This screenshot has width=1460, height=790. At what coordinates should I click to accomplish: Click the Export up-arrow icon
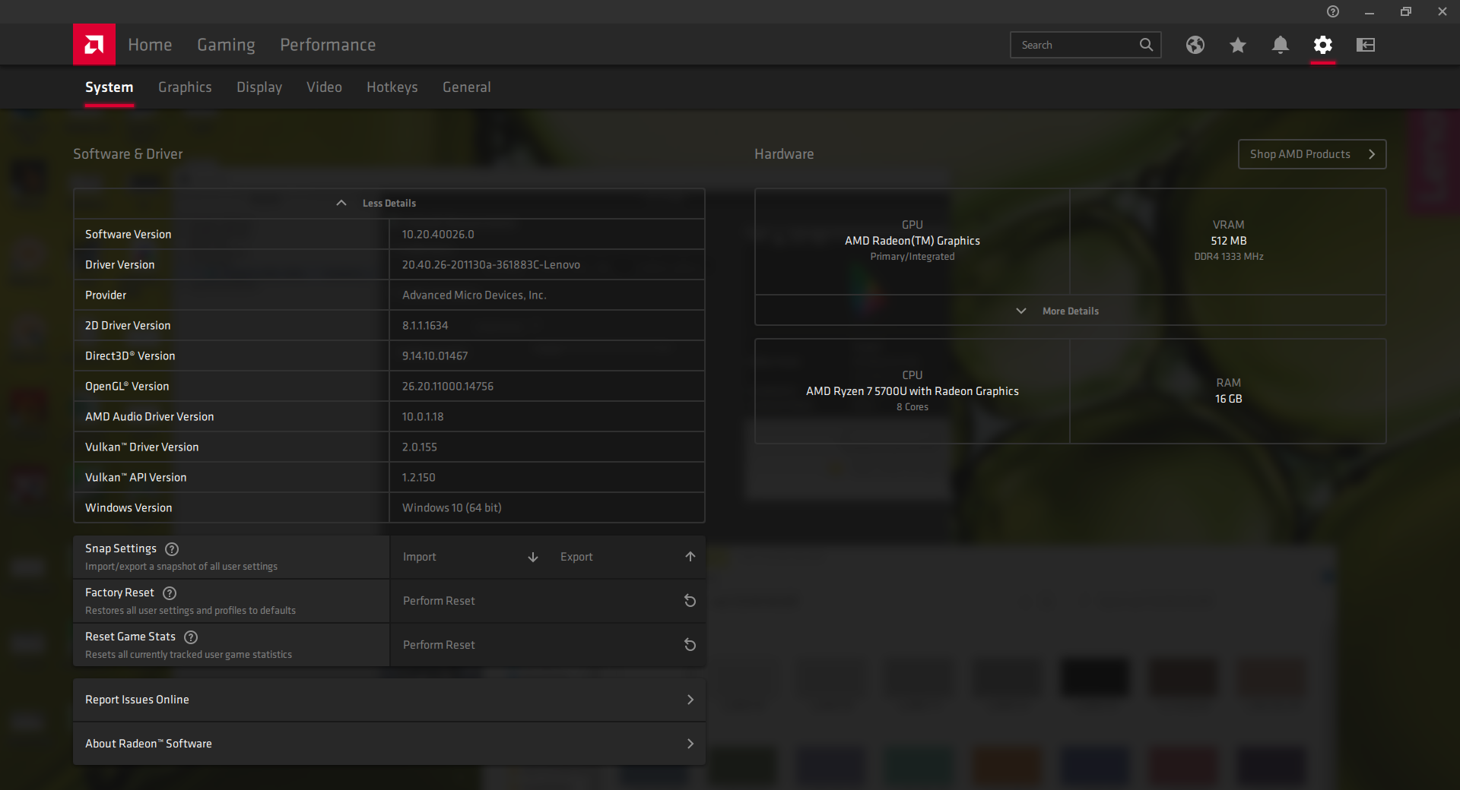[690, 557]
